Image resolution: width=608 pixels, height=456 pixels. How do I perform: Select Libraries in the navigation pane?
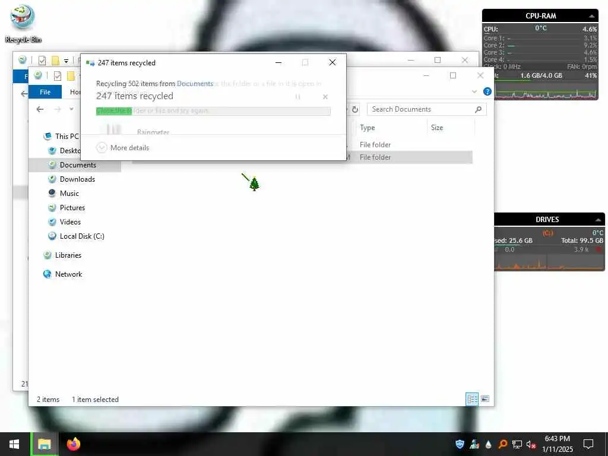tap(62, 255)
